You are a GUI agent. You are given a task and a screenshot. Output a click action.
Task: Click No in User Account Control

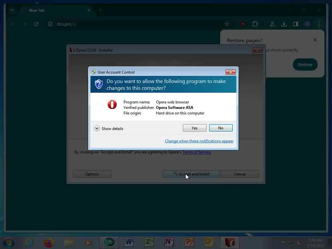220,128
